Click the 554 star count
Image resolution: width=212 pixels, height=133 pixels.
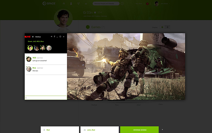(x=100, y=13)
